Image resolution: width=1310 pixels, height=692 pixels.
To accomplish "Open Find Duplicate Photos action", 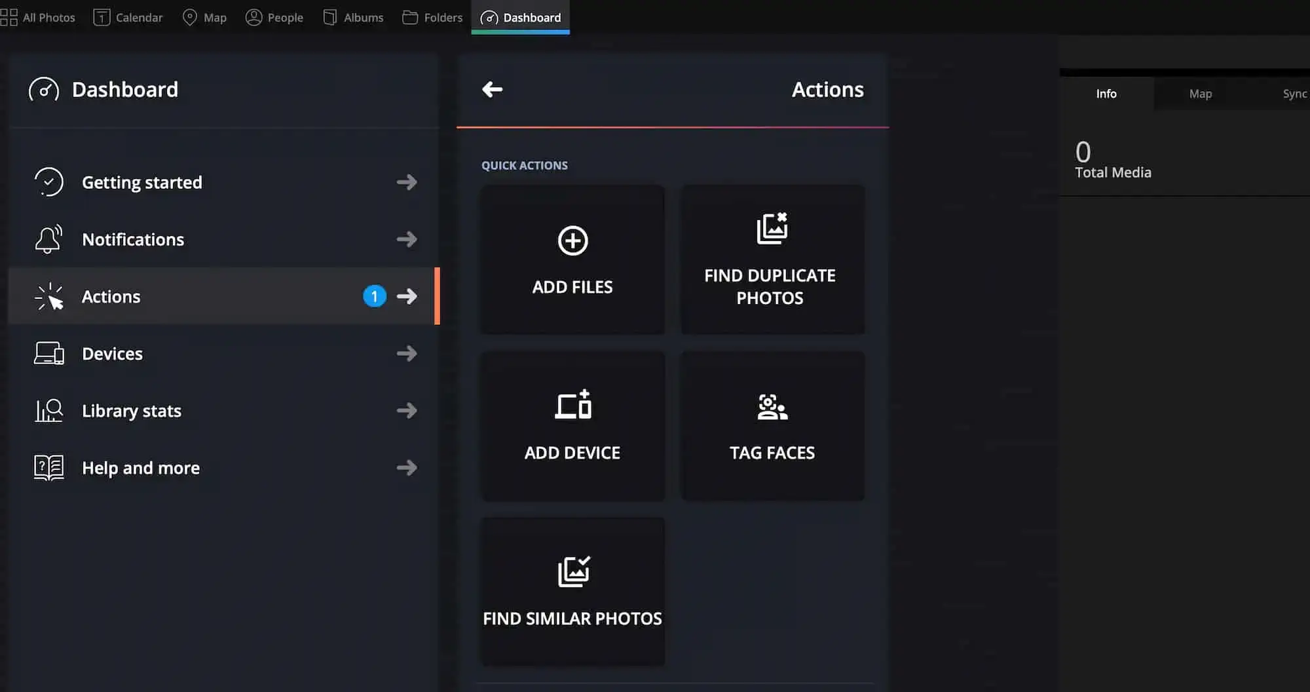I will point(772,260).
